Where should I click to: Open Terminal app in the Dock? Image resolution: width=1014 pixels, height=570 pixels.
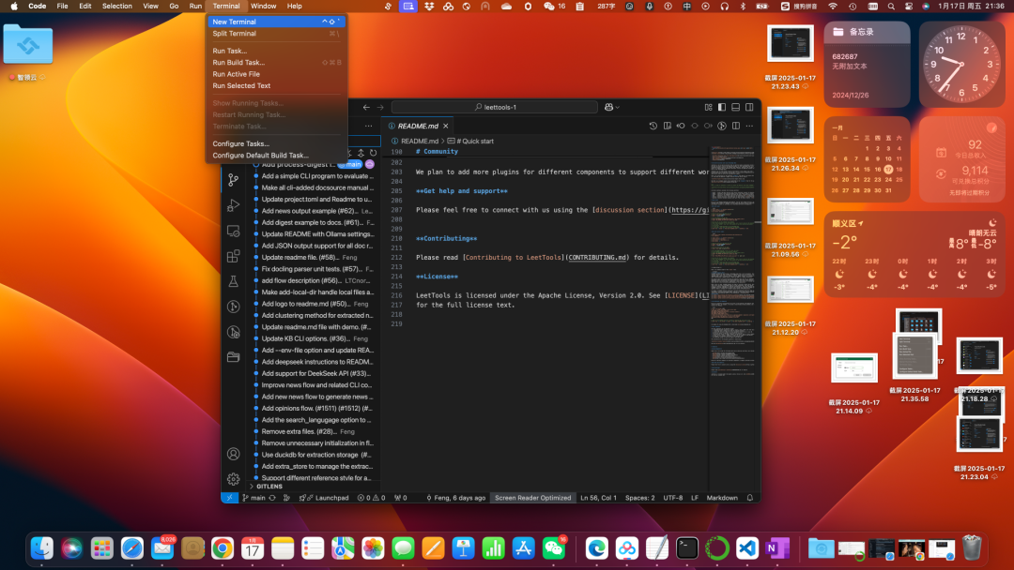(686, 548)
